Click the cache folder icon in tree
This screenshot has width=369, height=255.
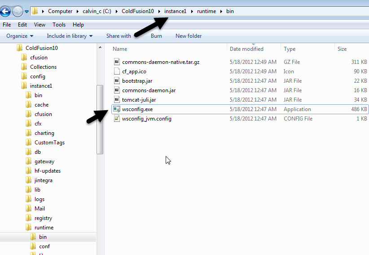click(28, 104)
